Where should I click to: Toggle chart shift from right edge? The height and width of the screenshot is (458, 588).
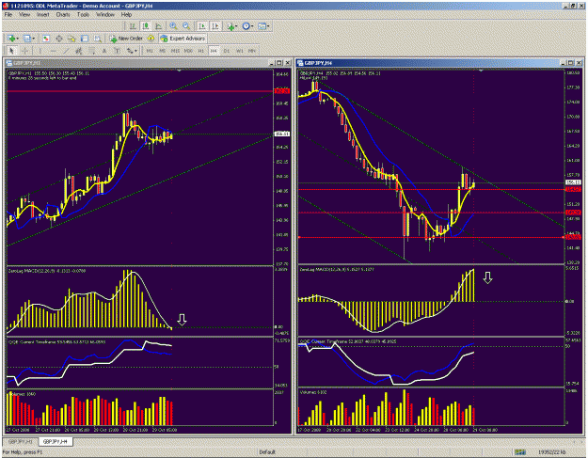215,26
